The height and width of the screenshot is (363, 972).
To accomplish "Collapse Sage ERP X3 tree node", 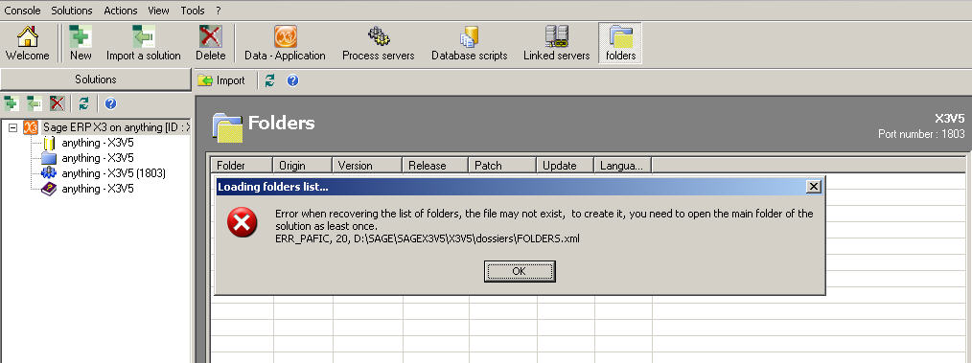I will [12, 127].
